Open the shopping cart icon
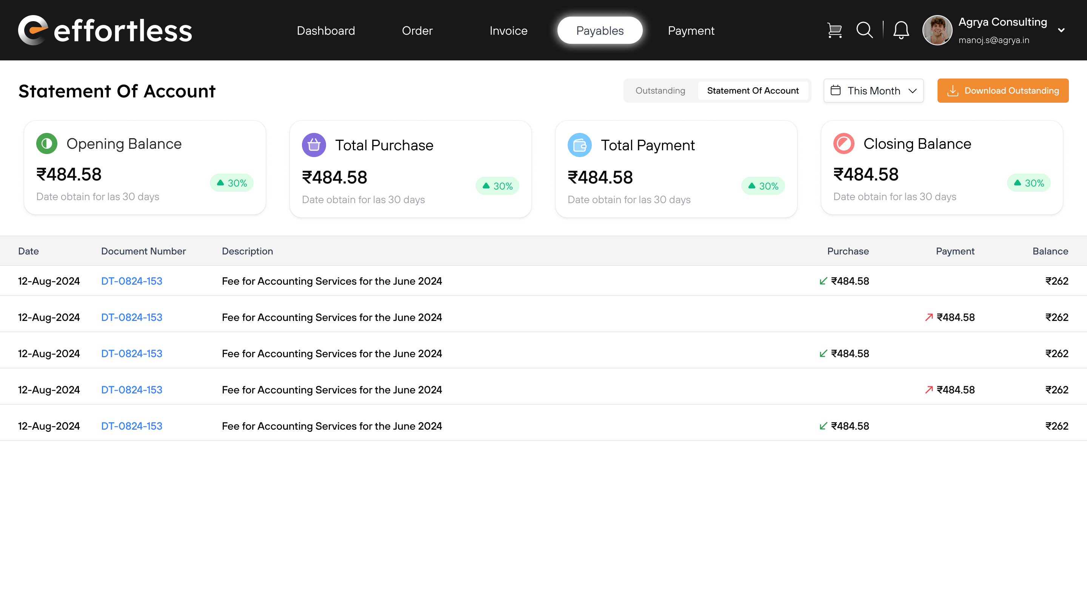Screen dimensions: 1087x589 click(x=834, y=31)
